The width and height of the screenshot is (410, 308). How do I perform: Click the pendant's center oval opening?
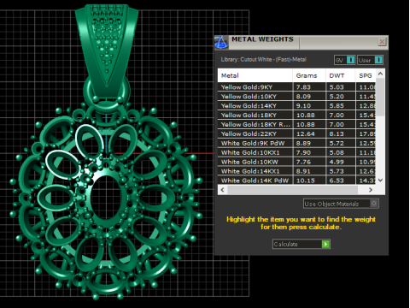click(107, 198)
